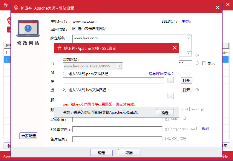Click the help icon beside the second 打开 button
This screenshot has height=161, width=233.
click(x=197, y=90)
